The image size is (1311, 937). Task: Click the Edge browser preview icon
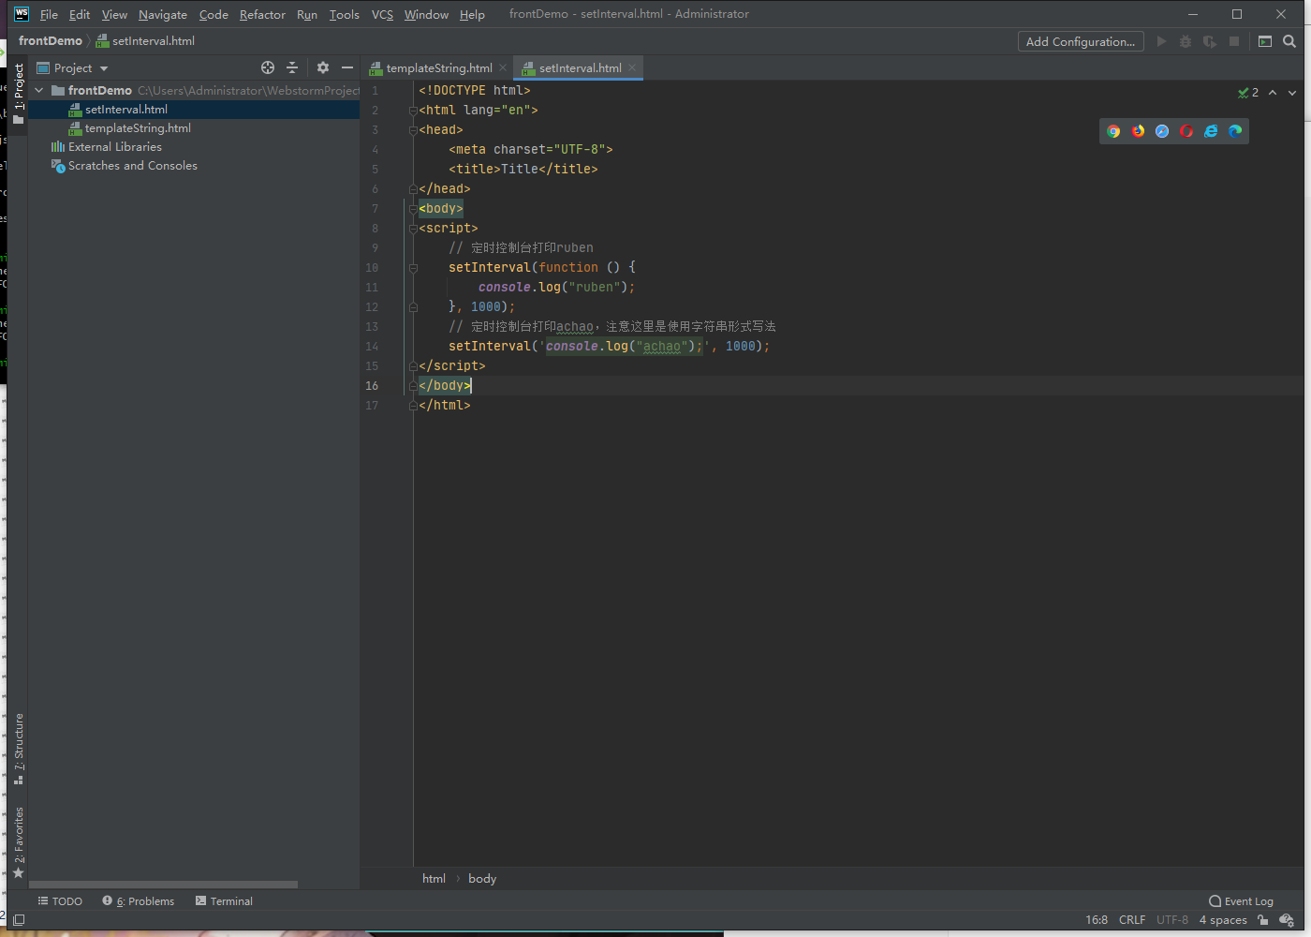tap(1235, 131)
